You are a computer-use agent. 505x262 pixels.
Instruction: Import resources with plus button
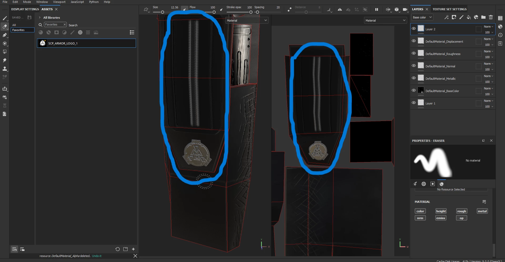tap(133, 249)
